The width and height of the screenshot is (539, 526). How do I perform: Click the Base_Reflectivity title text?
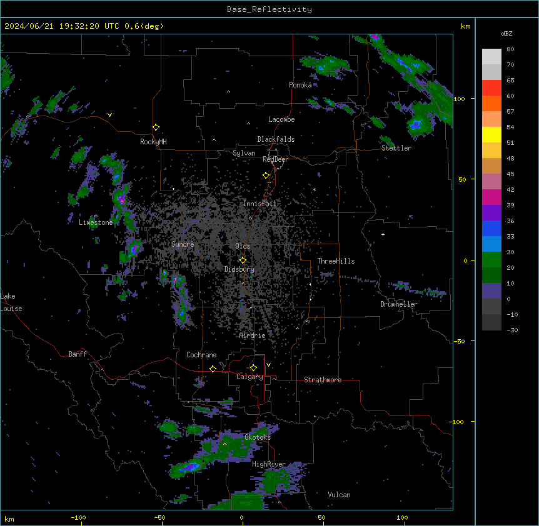click(269, 9)
